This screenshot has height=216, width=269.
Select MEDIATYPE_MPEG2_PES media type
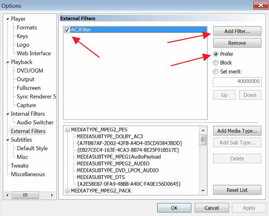pyautogui.click(x=99, y=130)
